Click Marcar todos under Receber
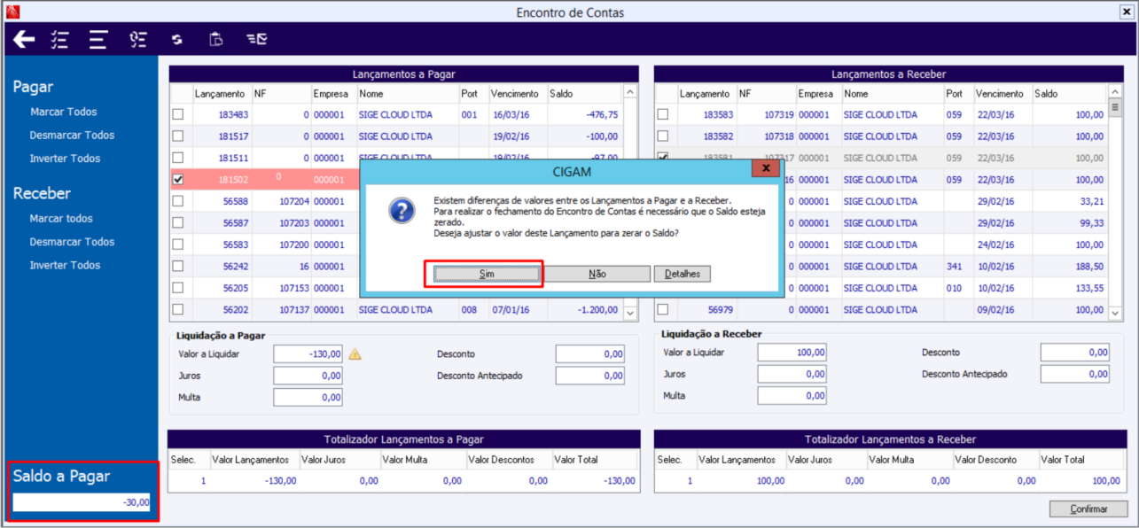The image size is (1139, 528). coord(61,219)
